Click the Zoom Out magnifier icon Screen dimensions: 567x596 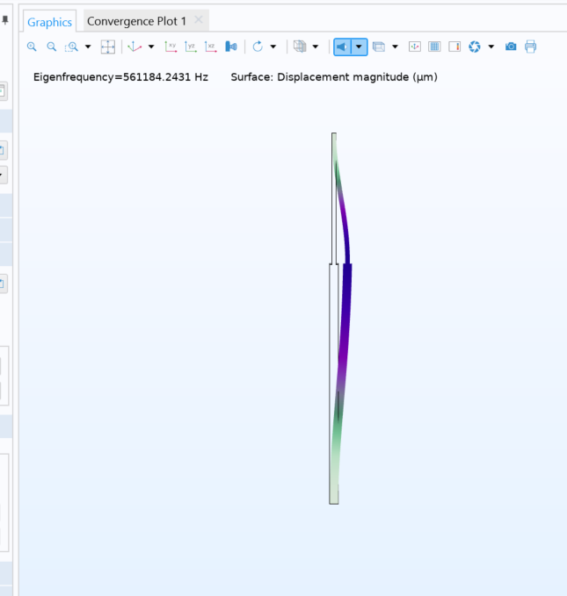pyautogui.click(x=52, y=47)
